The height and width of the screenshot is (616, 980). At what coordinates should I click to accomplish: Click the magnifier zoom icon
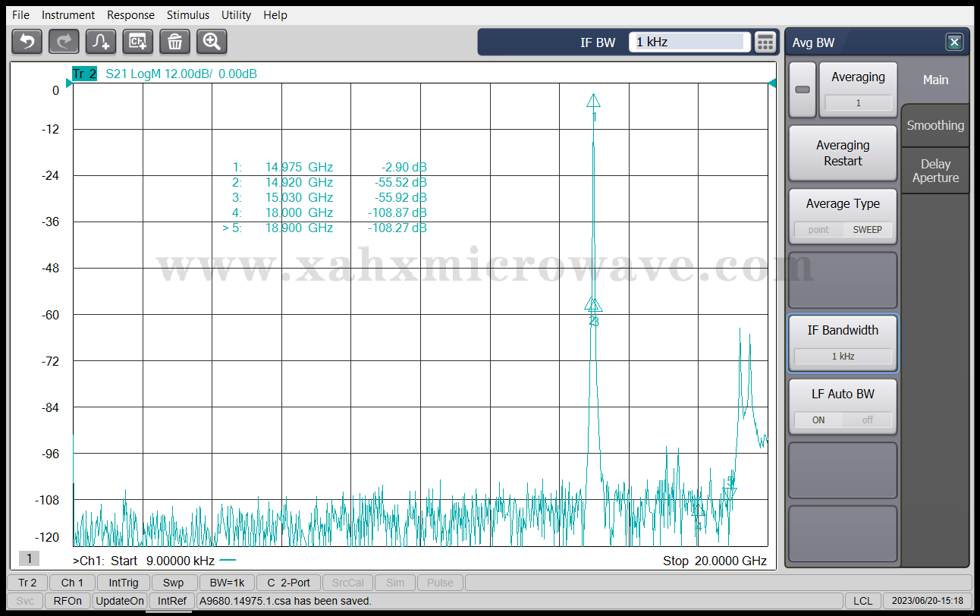[212, 42]
